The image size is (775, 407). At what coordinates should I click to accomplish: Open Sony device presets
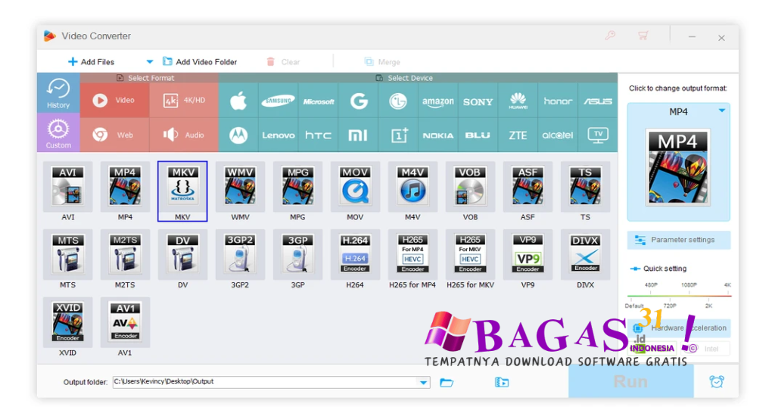tap(478, 101)
